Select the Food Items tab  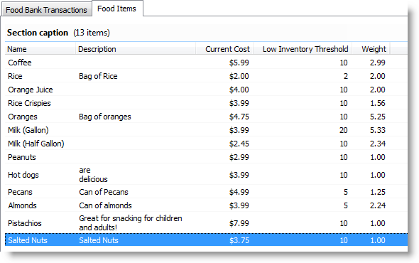(x=117, y=9)
